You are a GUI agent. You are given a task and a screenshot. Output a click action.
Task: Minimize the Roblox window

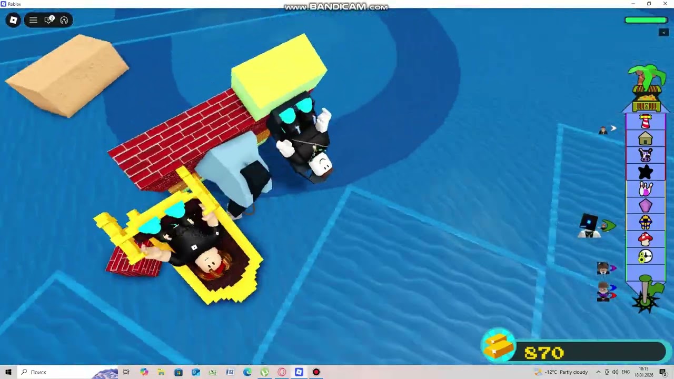point(633,4)
